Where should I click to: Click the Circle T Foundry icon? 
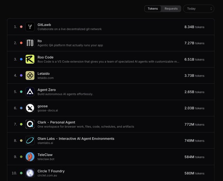30,173
